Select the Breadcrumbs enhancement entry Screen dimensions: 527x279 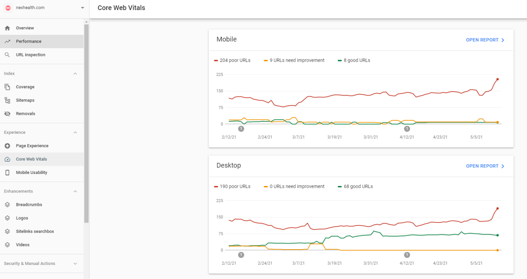point(29,205)
